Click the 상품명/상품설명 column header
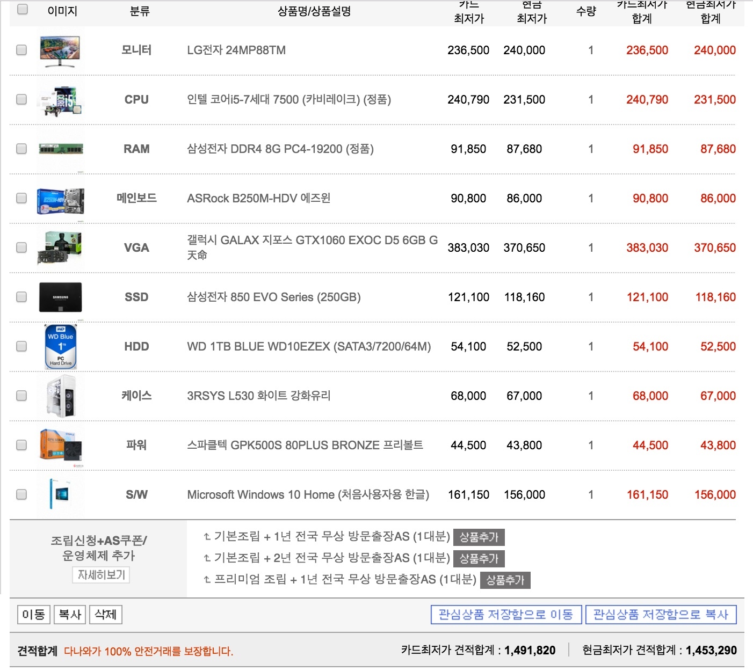Screen dimensions: 753x671 point(314,11)
